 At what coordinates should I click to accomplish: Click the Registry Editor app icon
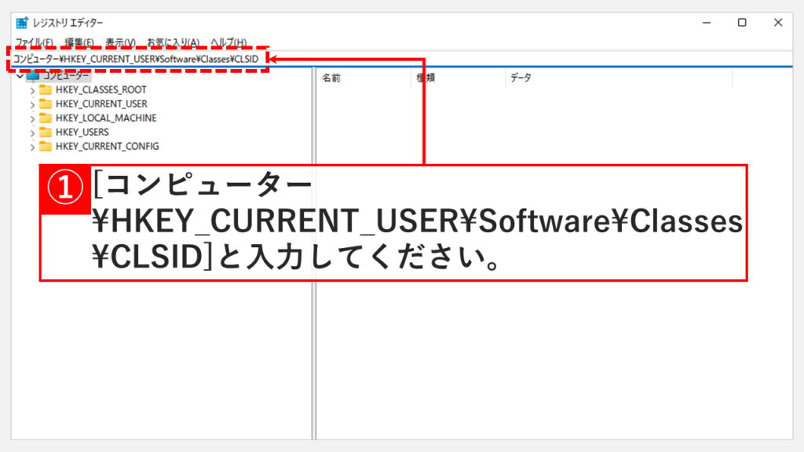pos(22,23)
